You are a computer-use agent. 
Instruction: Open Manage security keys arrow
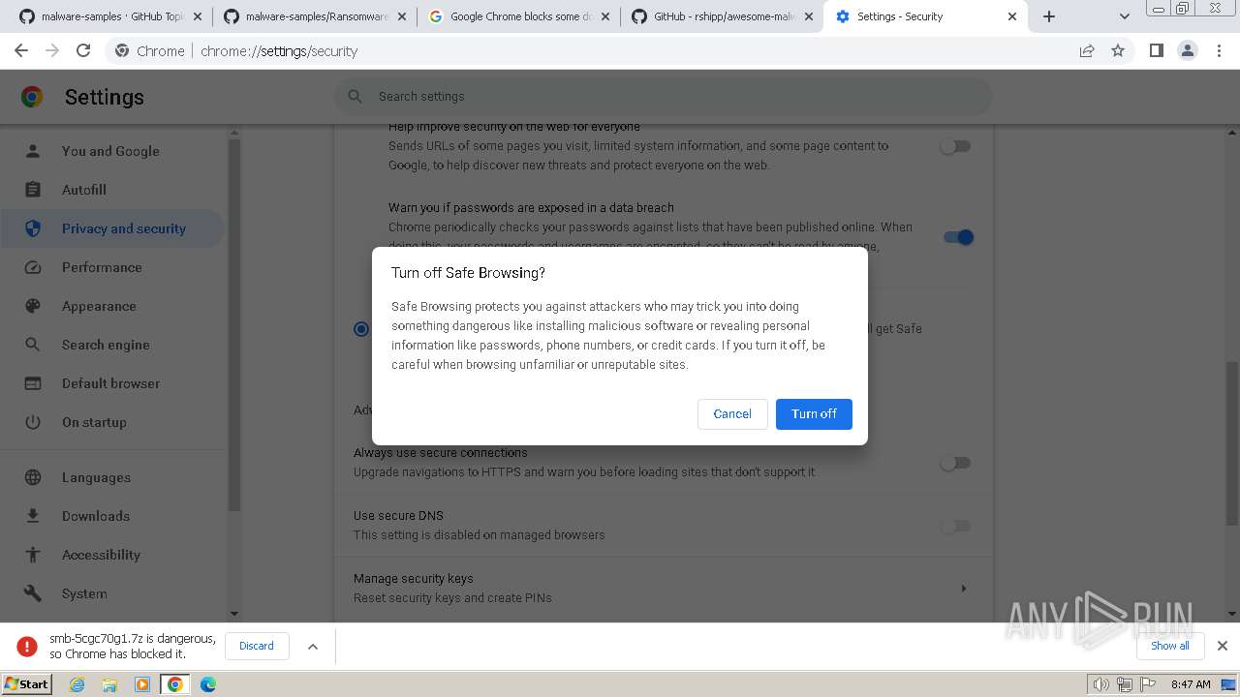point(963,589)
